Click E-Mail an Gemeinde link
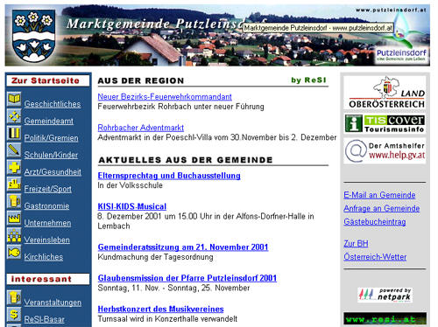 tap(379, 195)
